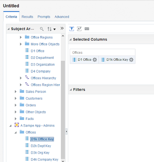Viewport: 154px width, 162px height.
Task: Expand the More Office Objects folder
Action: (21, 44)
